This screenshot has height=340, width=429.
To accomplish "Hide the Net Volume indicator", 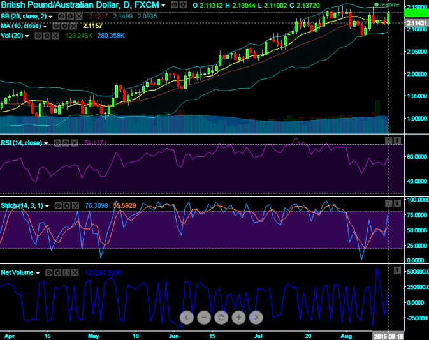I will point(48,272).
